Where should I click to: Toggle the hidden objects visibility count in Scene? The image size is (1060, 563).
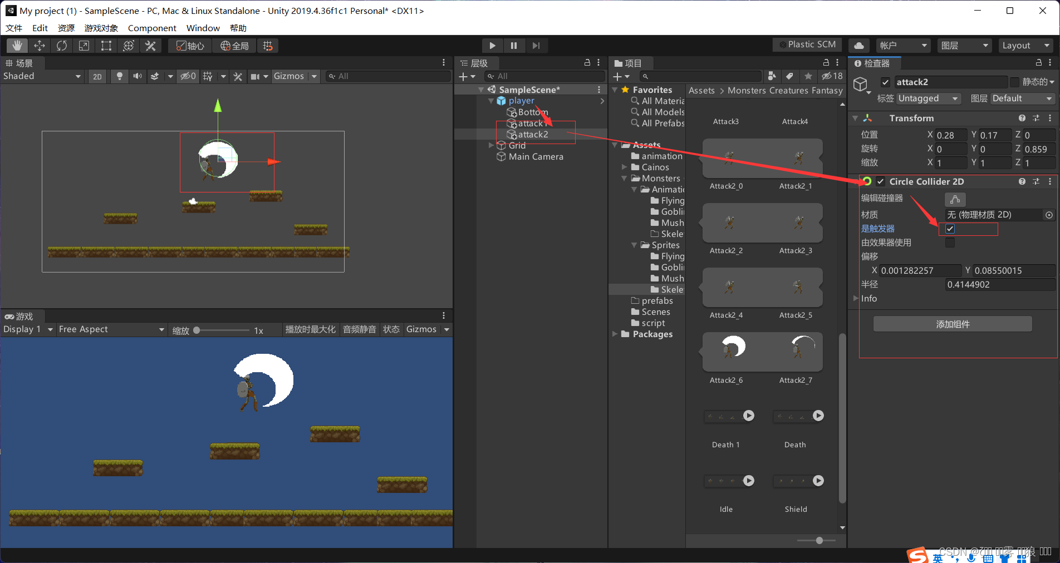188,76
